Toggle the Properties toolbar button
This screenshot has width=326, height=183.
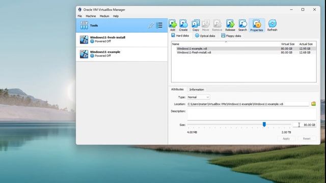[257, 25]
